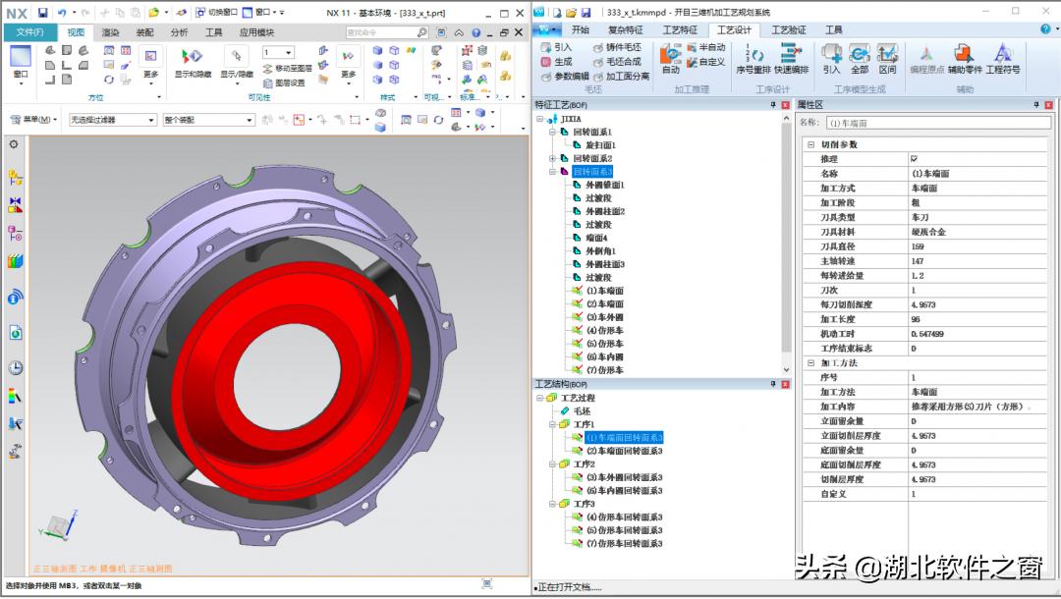Click 自定义 custom inference button

pos(706,62)
